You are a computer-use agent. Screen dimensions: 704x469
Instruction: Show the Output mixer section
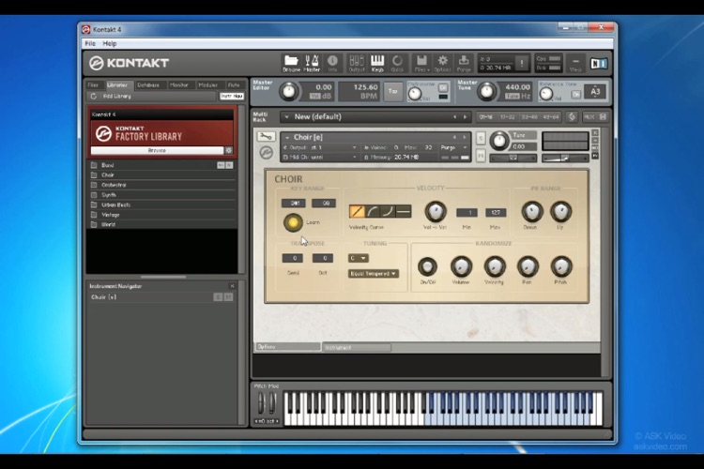(357, 63)
